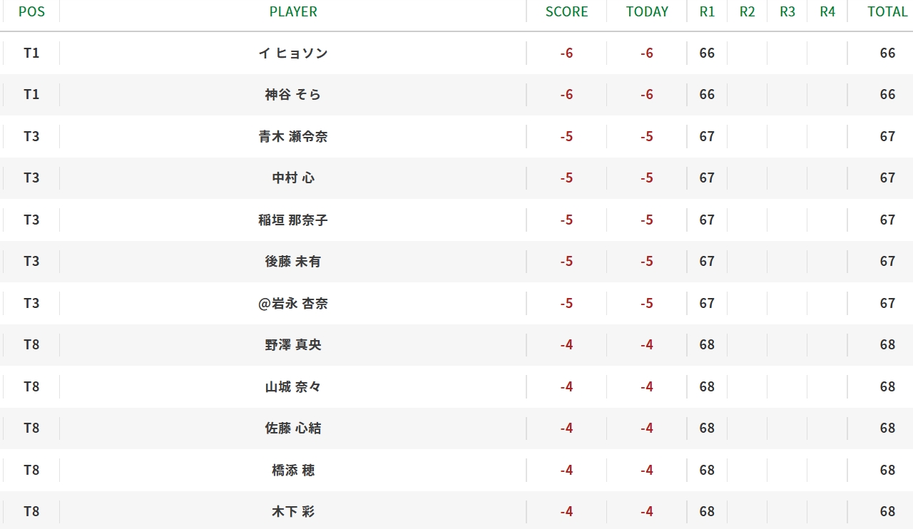913x529 pixels.
Task: Click the R4 column header
Action: (827, 11)
